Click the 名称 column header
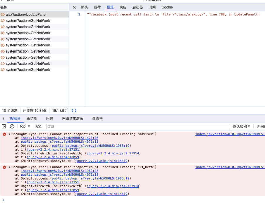 [35, 7]
